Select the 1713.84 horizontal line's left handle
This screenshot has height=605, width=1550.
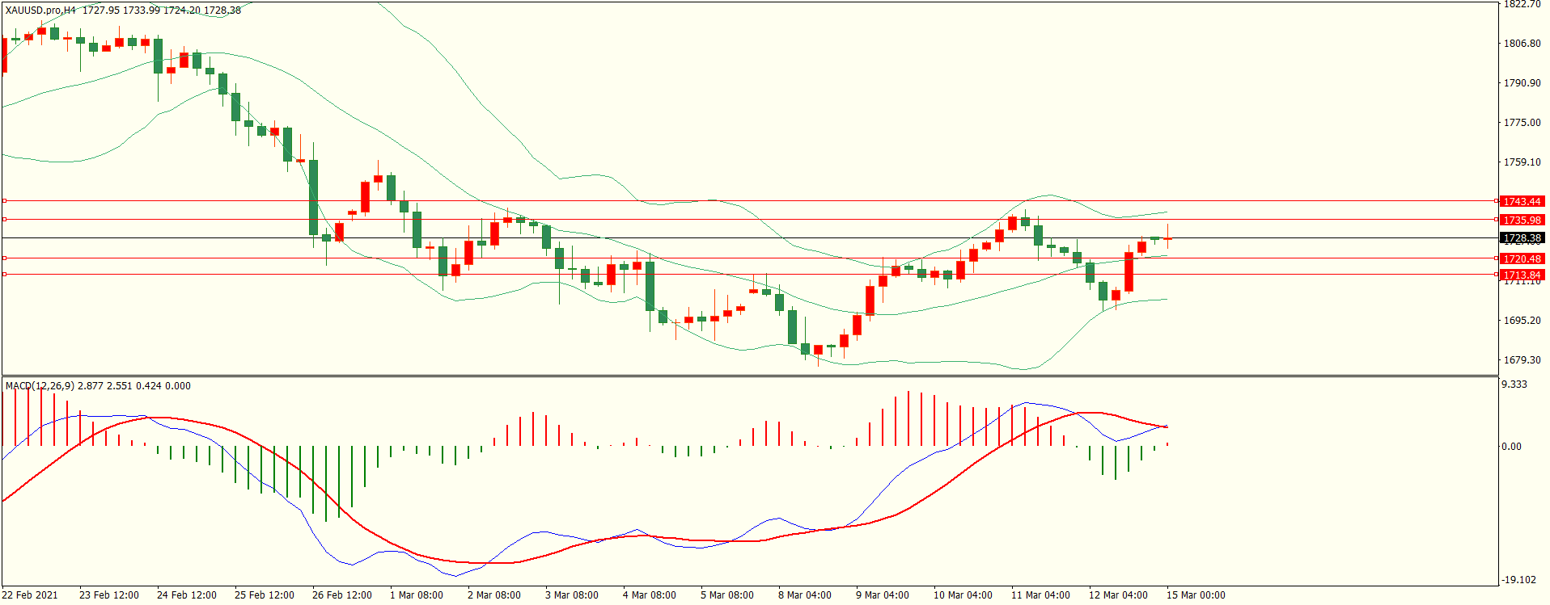click(x=4, y=274)
